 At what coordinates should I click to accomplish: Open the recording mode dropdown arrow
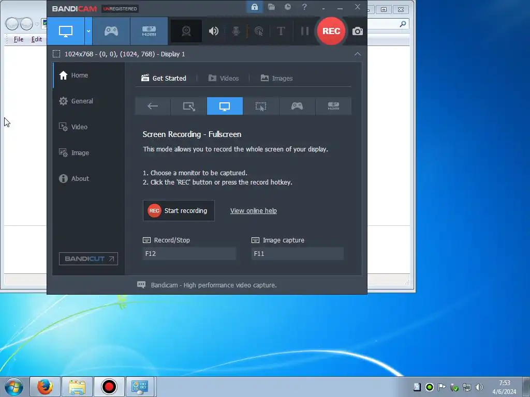tap(88, 31)
